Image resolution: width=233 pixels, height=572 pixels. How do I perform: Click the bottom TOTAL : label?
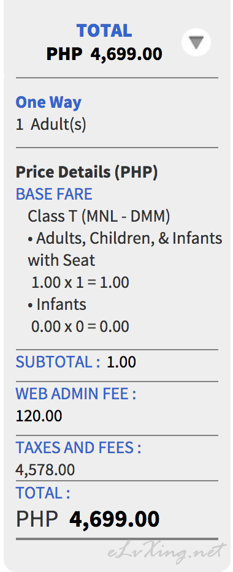coord(43,493)
